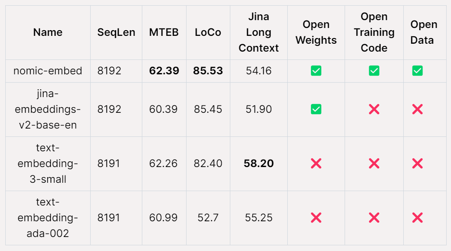Screen dimensions: 451x251
Task: Select the nomic-embed model name cell
Action: tap(48, 71)
